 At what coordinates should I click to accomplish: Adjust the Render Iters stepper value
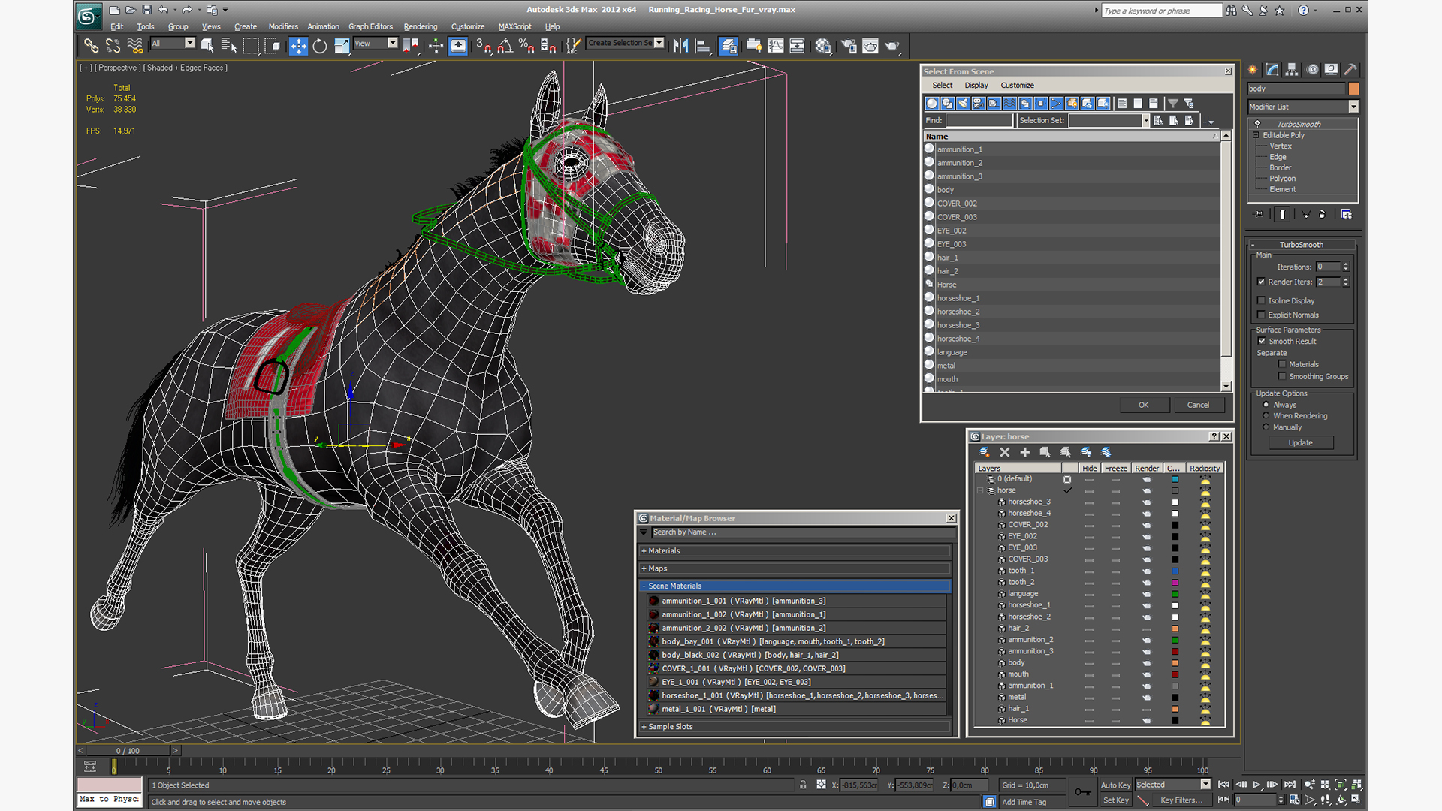tap(1345, 282)
